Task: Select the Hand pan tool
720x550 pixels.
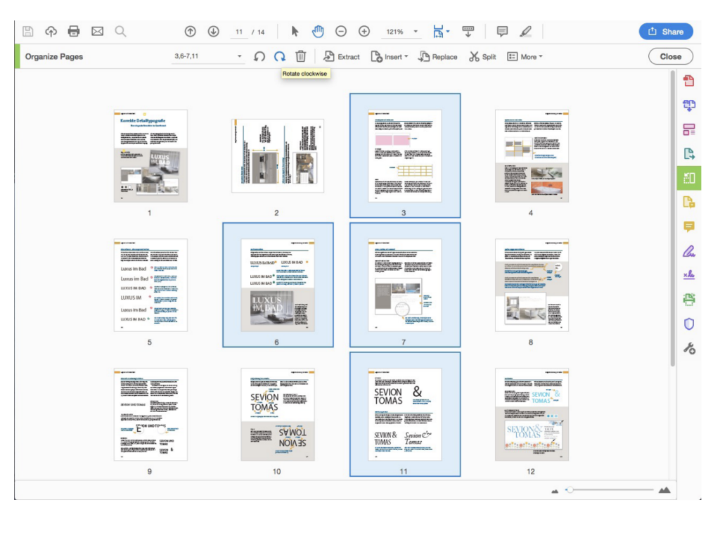Action: (x=318, y=31)
